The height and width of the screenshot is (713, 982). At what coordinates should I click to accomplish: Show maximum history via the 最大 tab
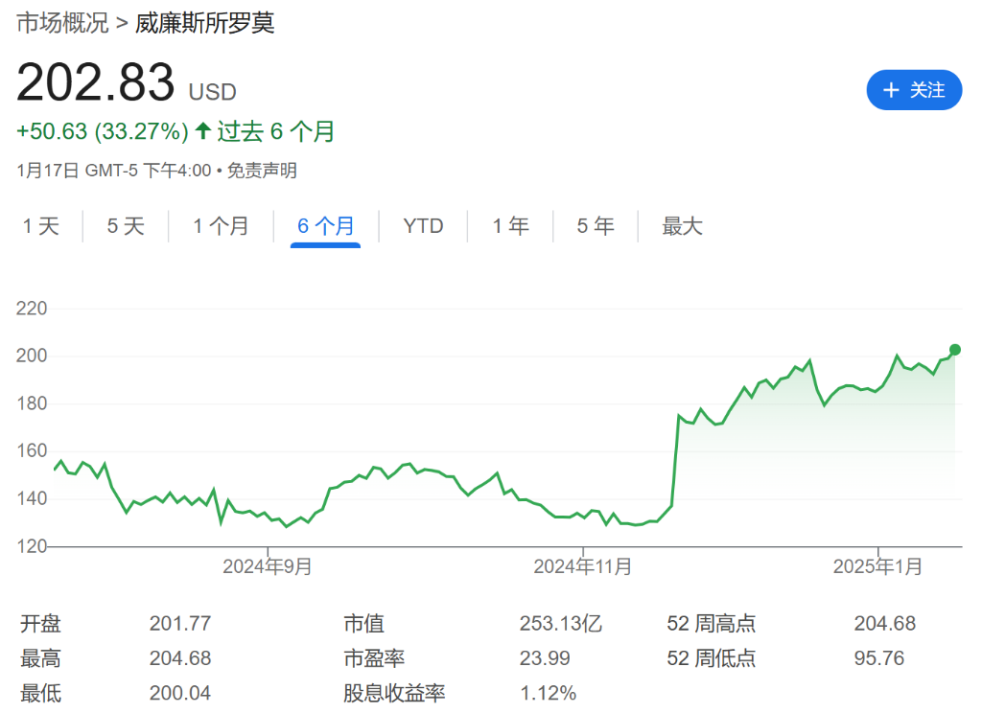(x=683, y=226)
